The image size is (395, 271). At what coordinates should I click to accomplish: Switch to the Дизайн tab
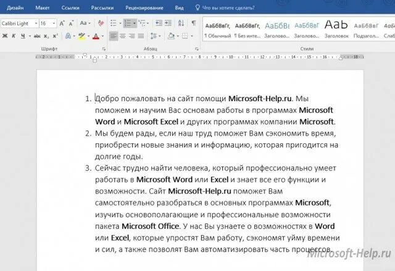pyautogui.click(x=15, y=8)
